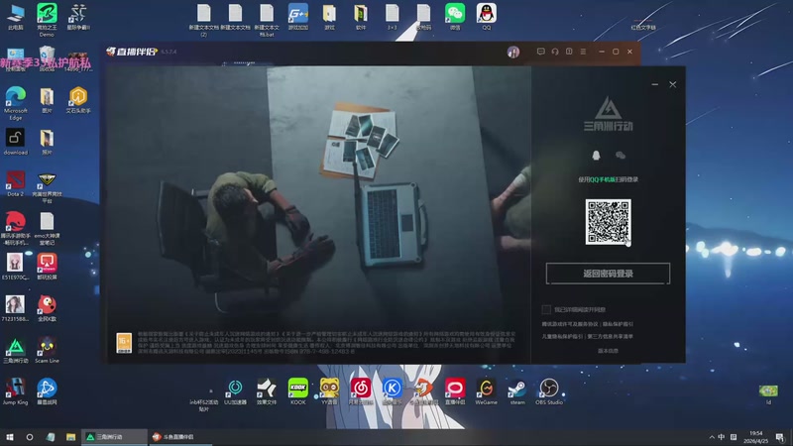Launch the YY语音 desktop shortcut
Viewport: 793px width, 446px height.
click(x=329, y=391)
